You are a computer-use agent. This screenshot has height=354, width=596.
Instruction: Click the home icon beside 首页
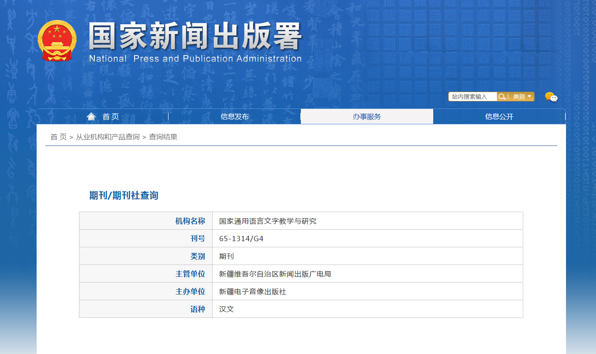click(91, 116)
